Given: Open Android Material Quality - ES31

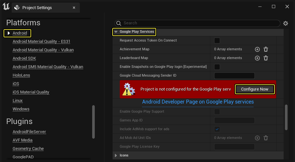Looking at the screenshot, I should pos(42,42).
